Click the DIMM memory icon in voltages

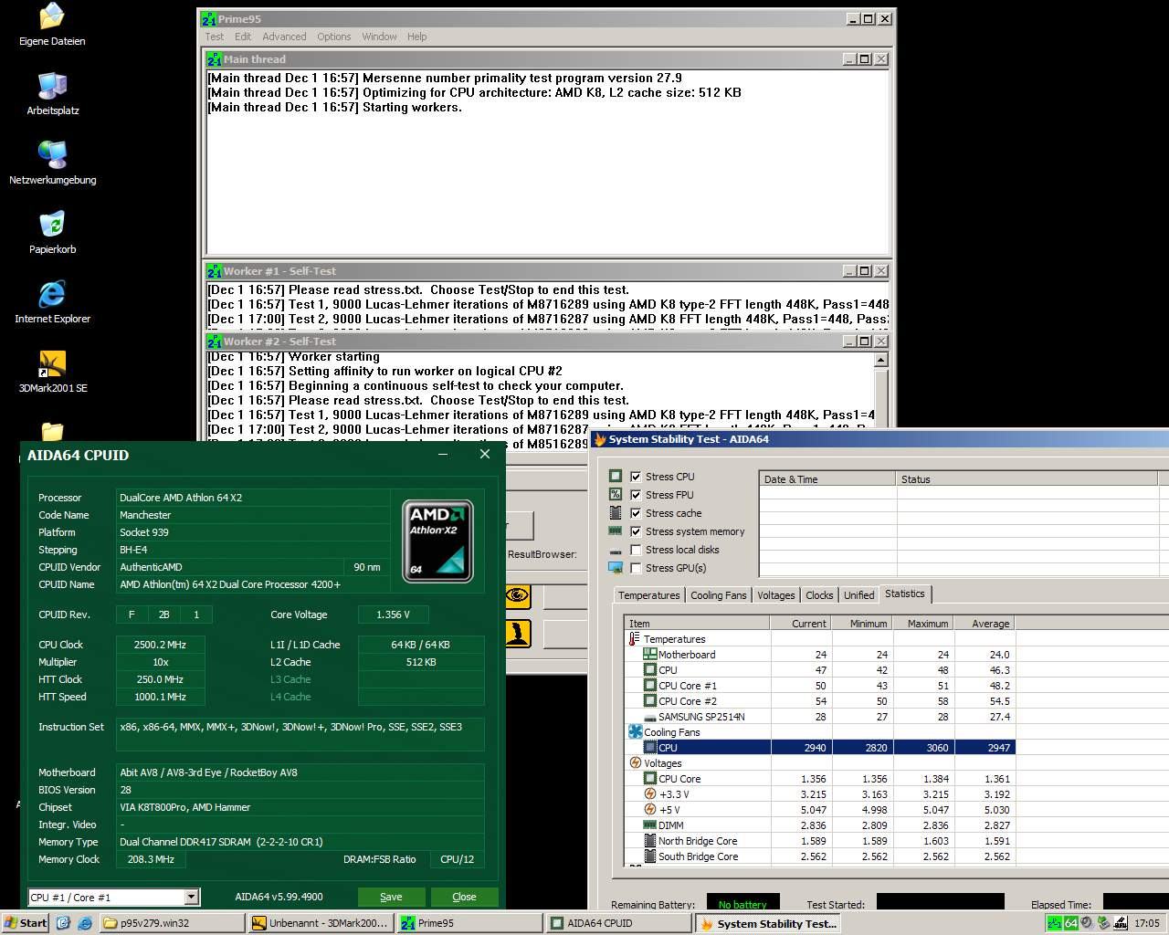(650, 825)
